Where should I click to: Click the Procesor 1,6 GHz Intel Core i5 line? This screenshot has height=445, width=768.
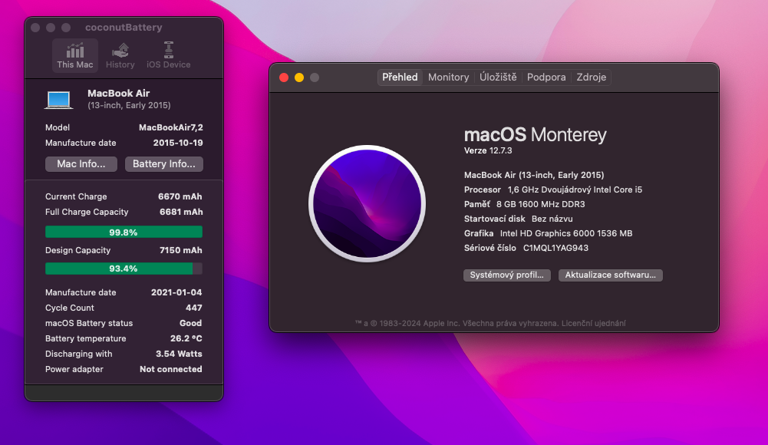(x=553, y=190)
